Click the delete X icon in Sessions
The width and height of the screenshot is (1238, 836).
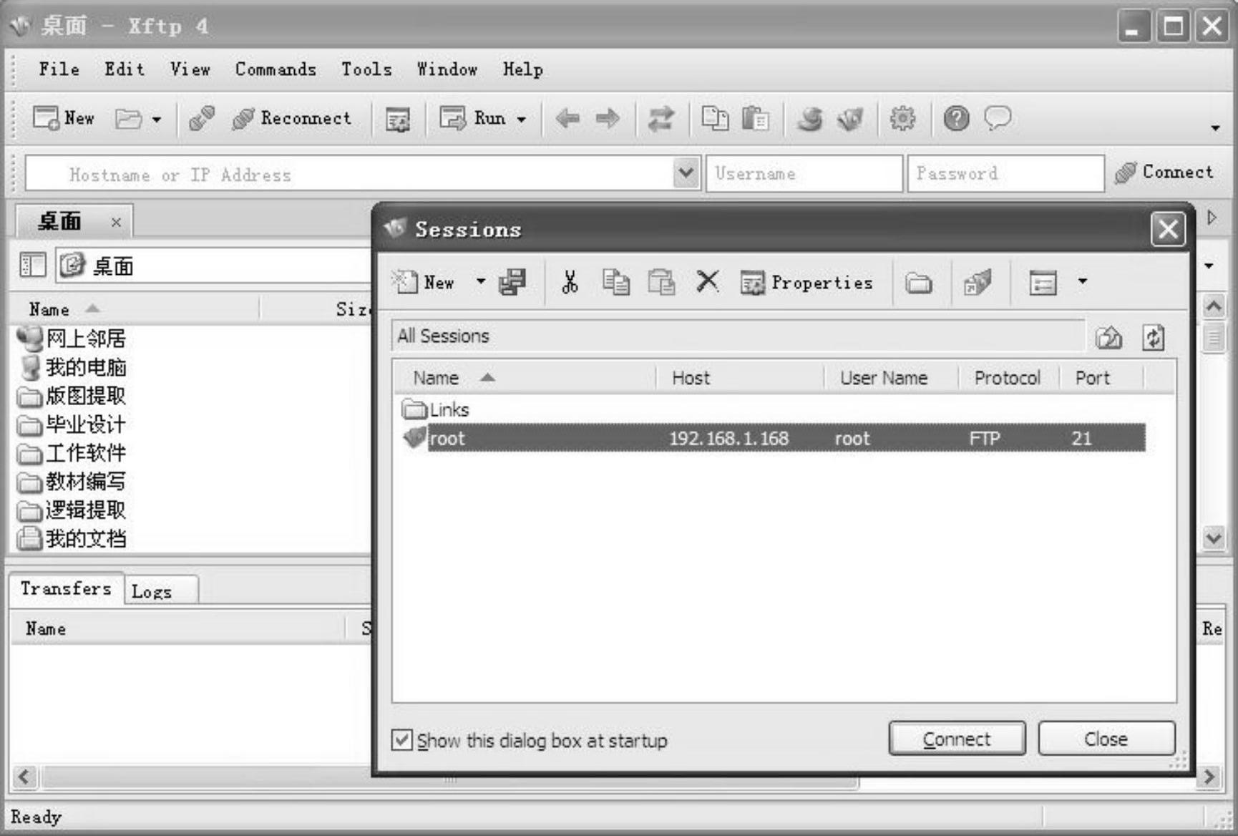[707, 281]
